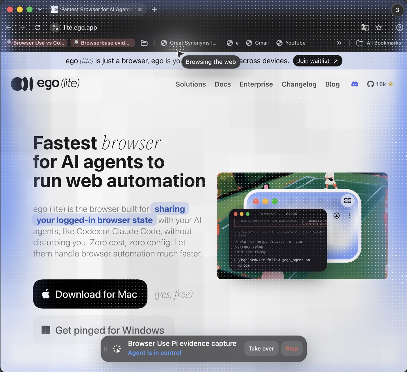
Task: Click the tab count badge showing 3
Action: point(397,10)
